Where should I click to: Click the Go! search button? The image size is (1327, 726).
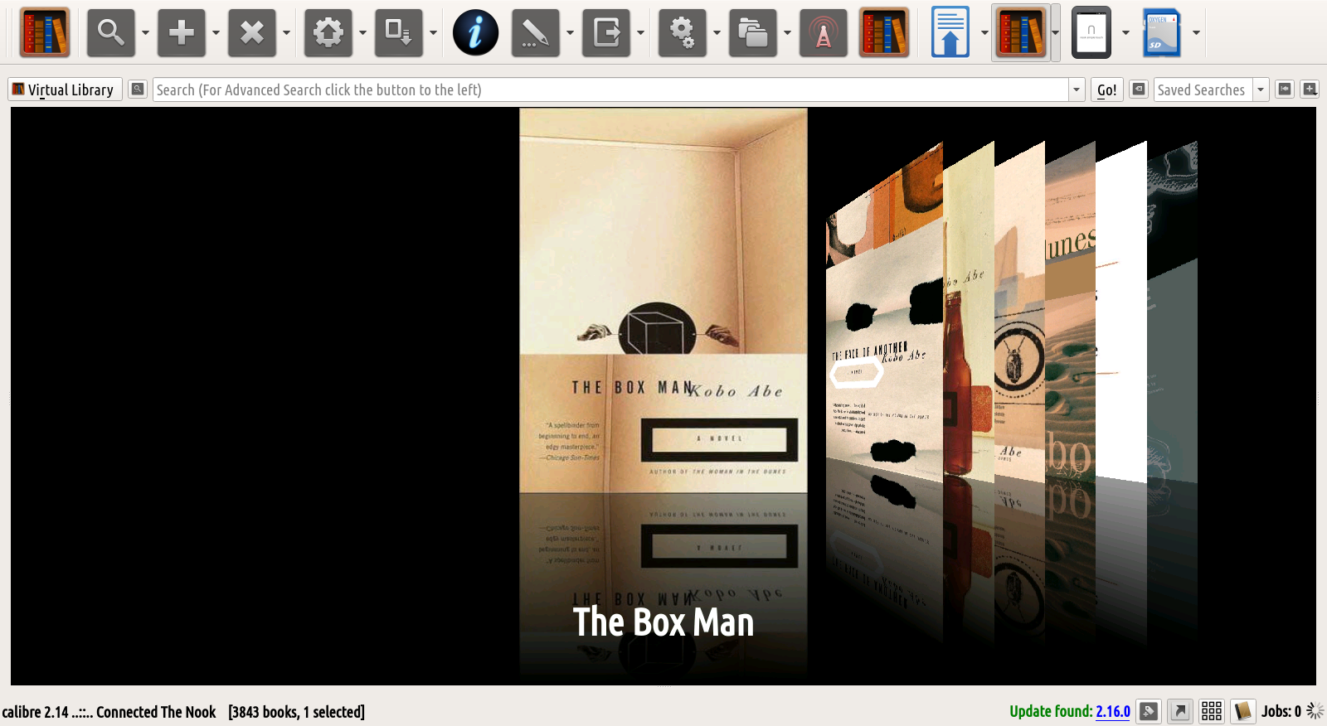[1107, 90]
